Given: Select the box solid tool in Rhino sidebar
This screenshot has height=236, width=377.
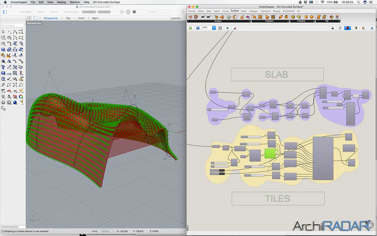Looking at the screenshot, I should coord(3,50).
